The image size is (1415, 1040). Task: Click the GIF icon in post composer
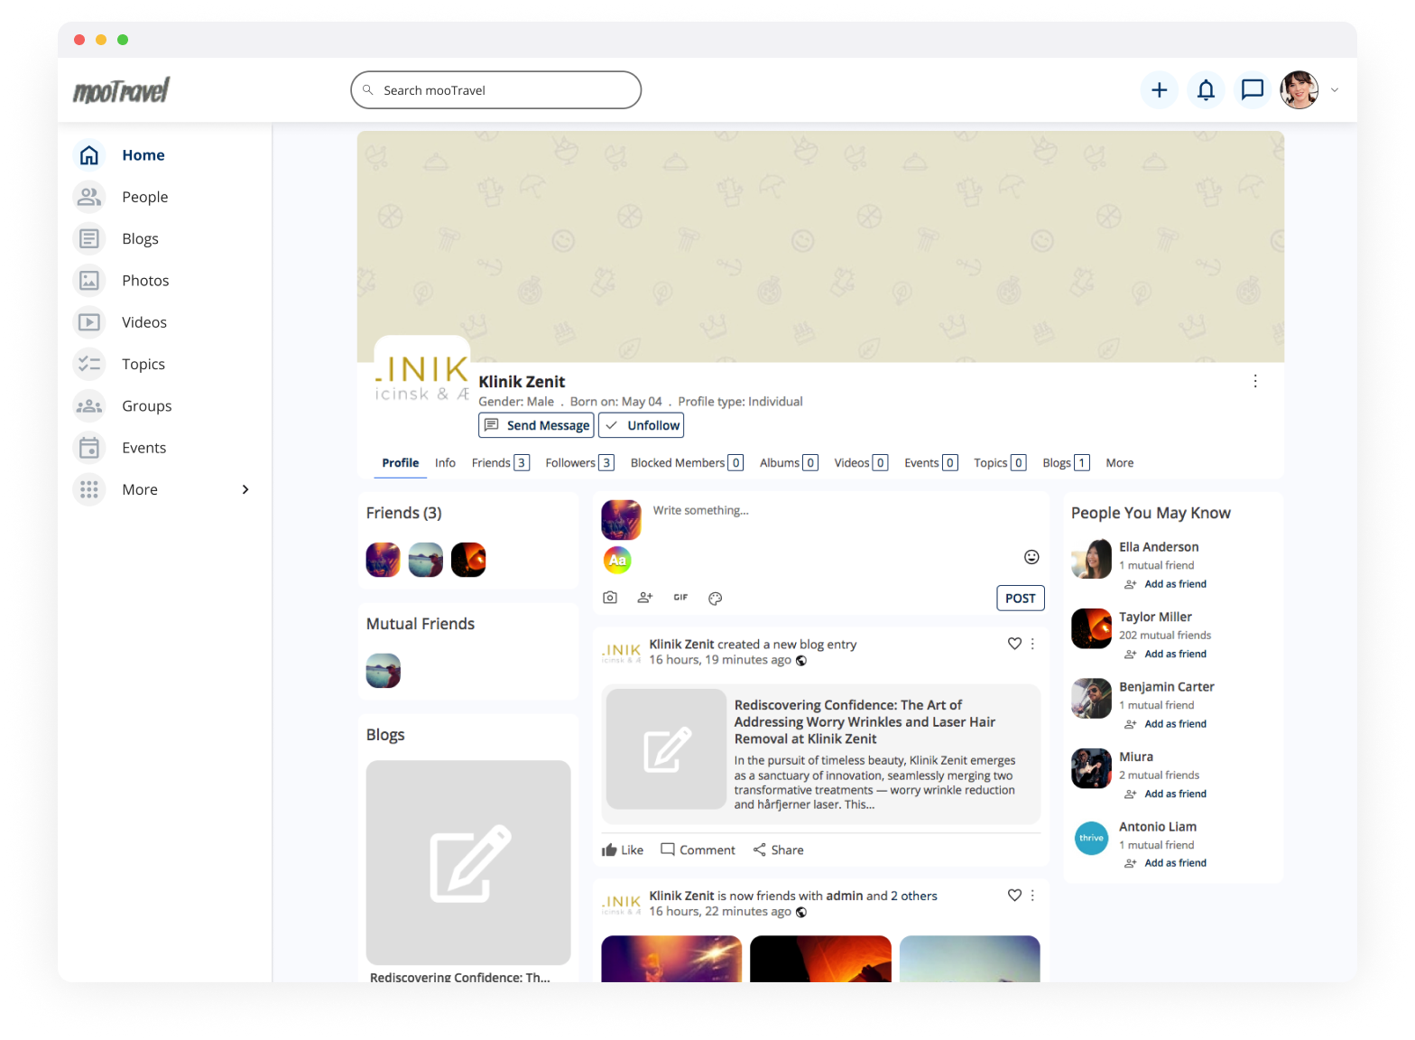[680, 598]
